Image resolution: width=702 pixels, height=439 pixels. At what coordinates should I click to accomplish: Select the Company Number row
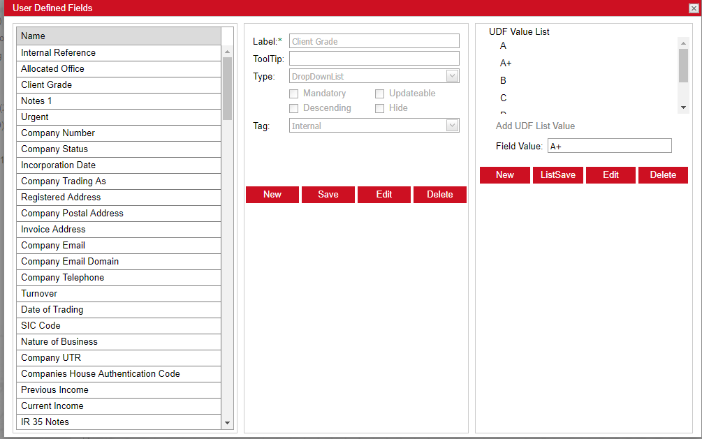[119, 133]
